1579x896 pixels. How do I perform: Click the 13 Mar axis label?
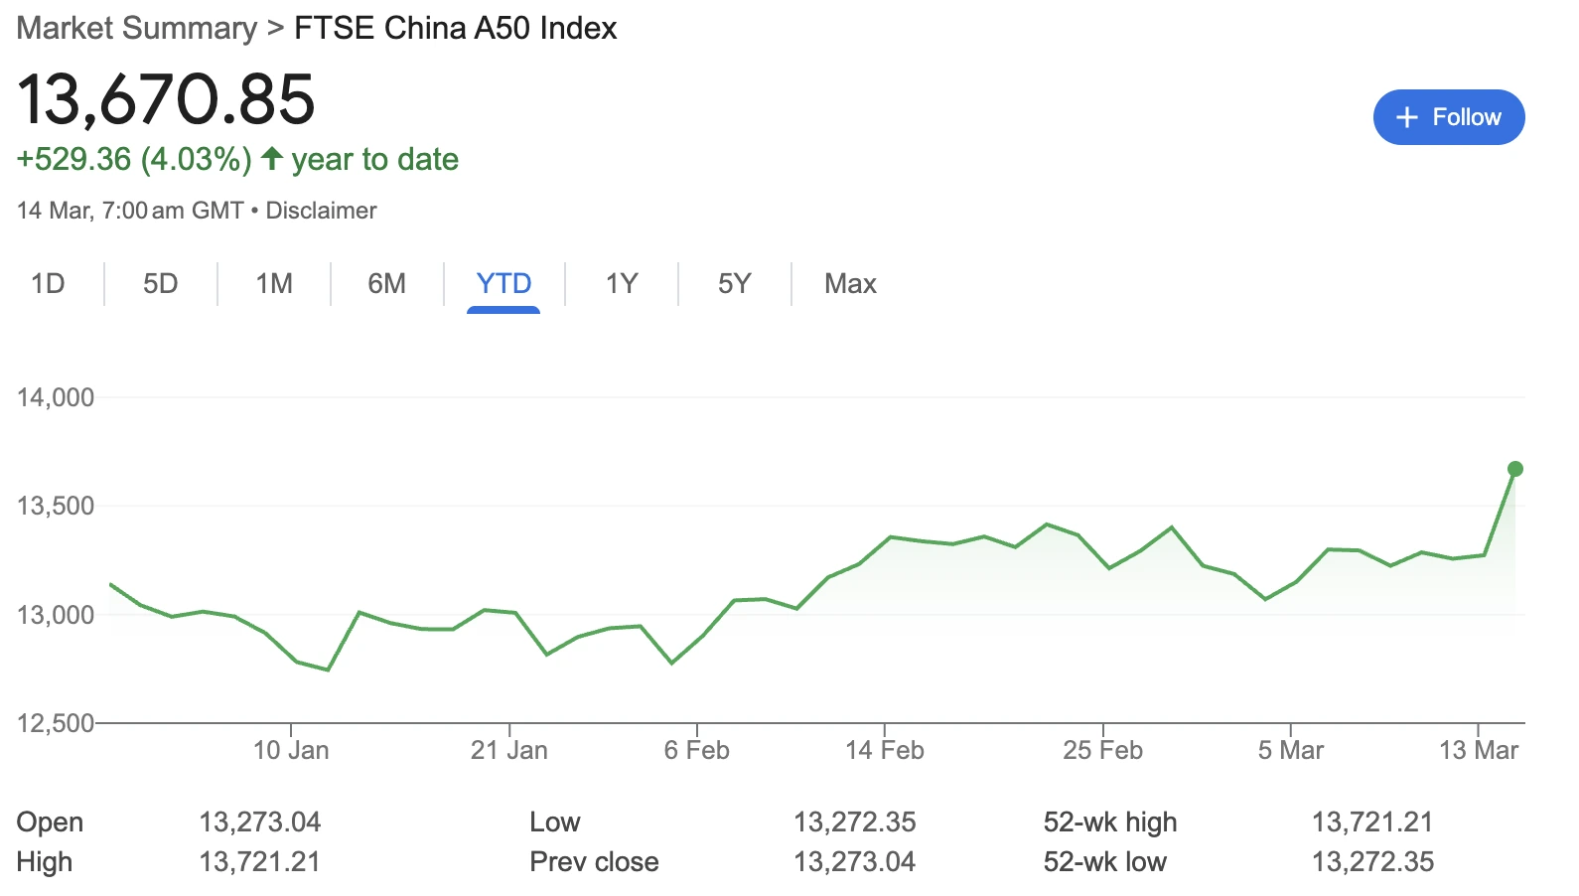click(x=1479, y=750)
